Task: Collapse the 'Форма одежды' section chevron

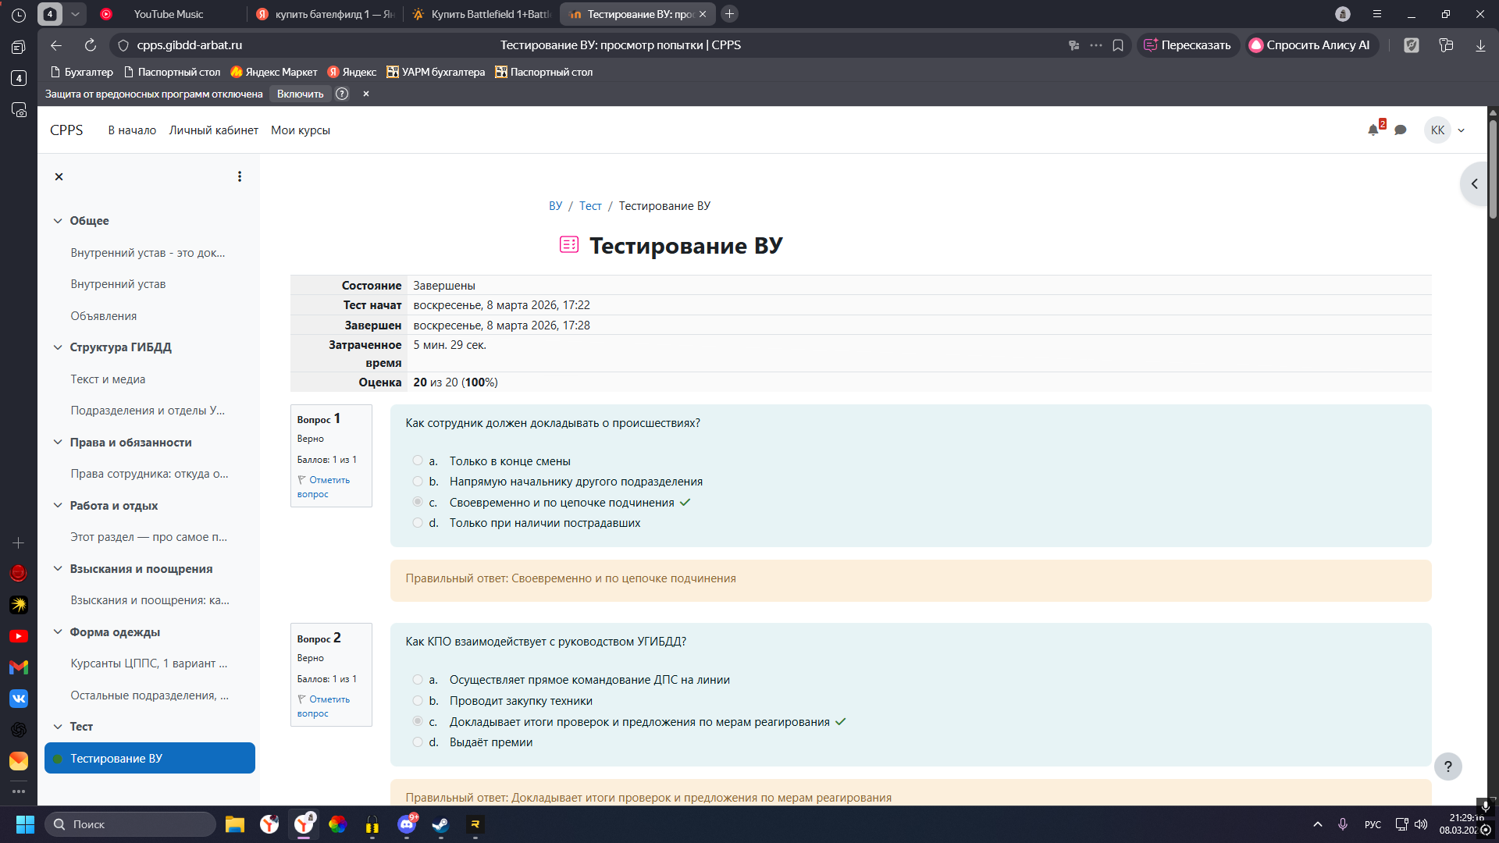Action: 58,632
